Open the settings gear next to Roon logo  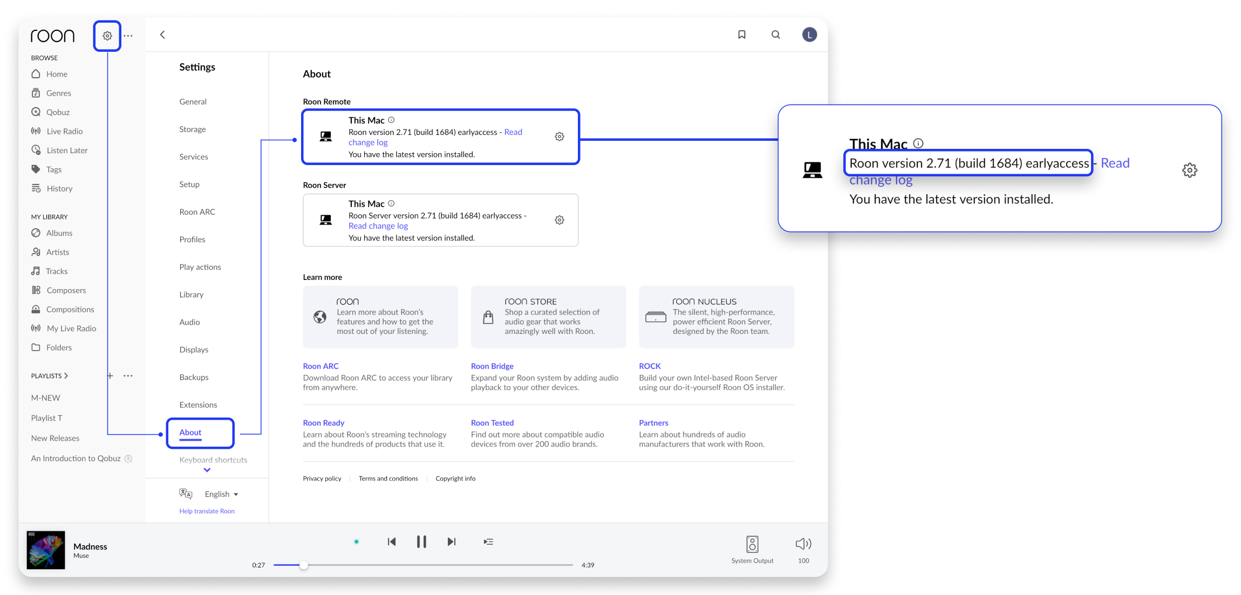(x=107, y=36)
